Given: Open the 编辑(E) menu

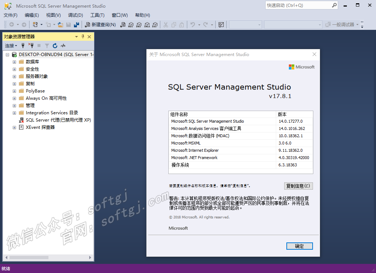Looking at the screenshot, I should click(32, 15).
